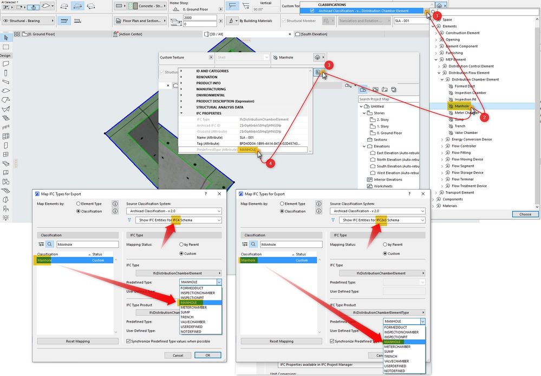Open the Layout Book icon in Navigator

384,90
